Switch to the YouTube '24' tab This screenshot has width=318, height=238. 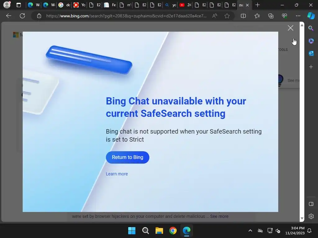coord(185,5)
